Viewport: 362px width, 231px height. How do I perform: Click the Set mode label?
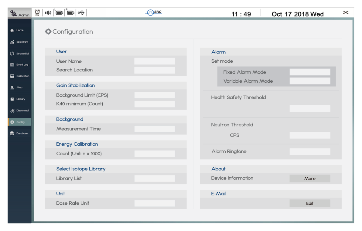click(x=222, y=61)
